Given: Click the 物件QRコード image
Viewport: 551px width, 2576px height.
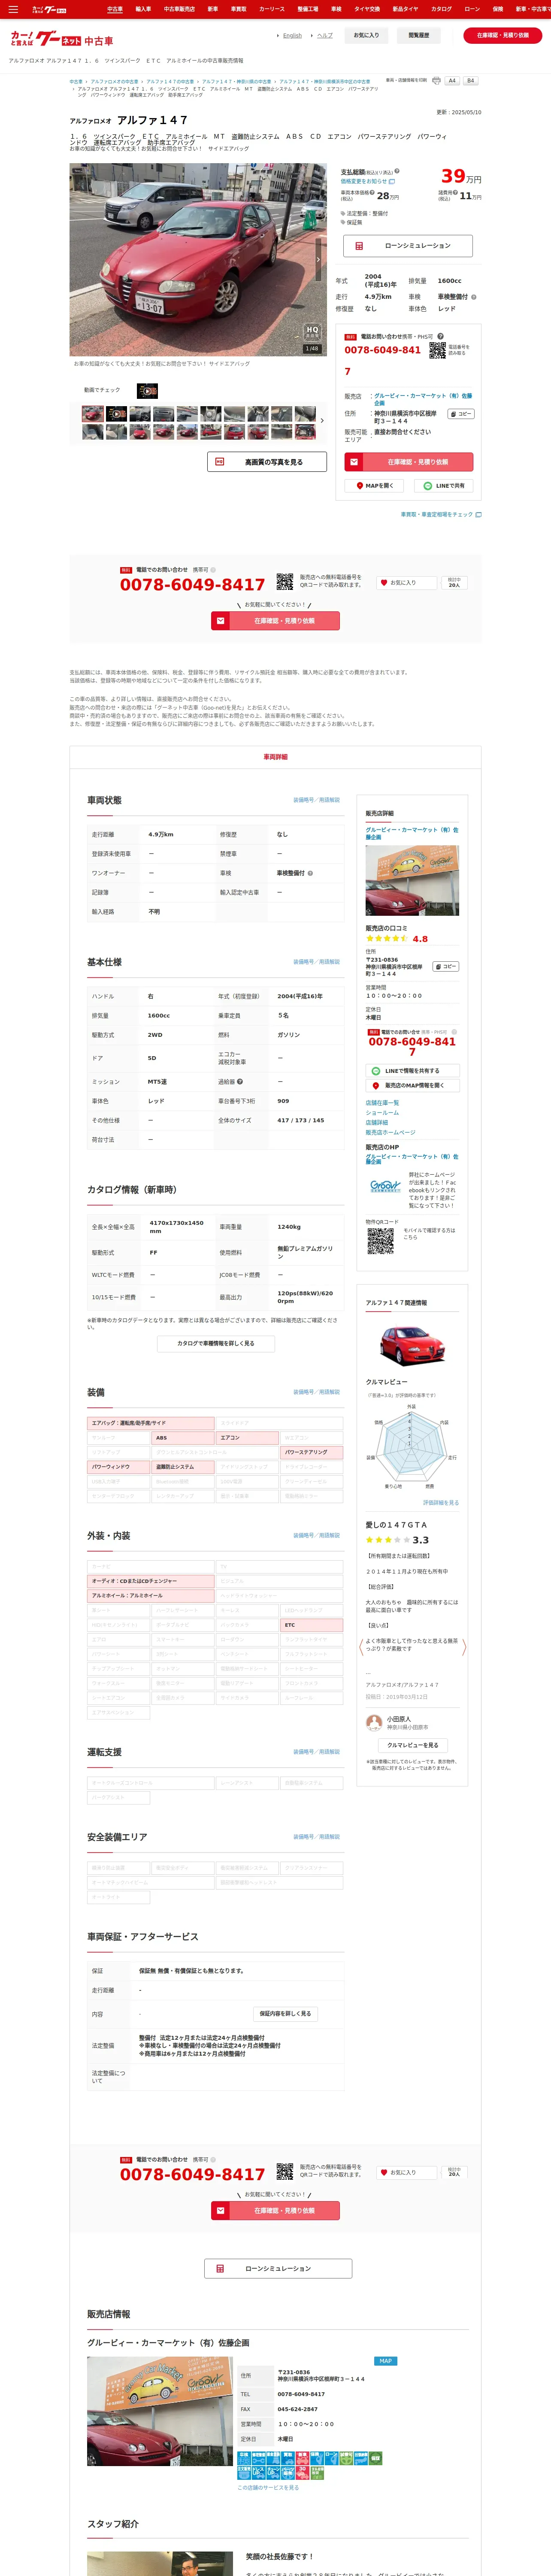Looking at the screenshot, I should [x=380, y=1241].
